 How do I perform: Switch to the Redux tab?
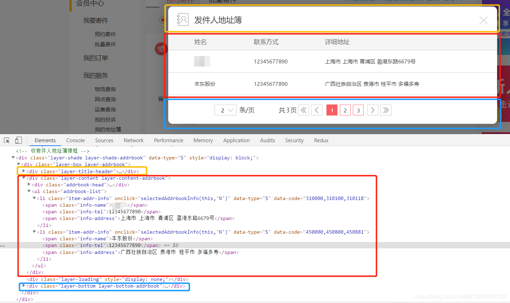click(321, 140)
